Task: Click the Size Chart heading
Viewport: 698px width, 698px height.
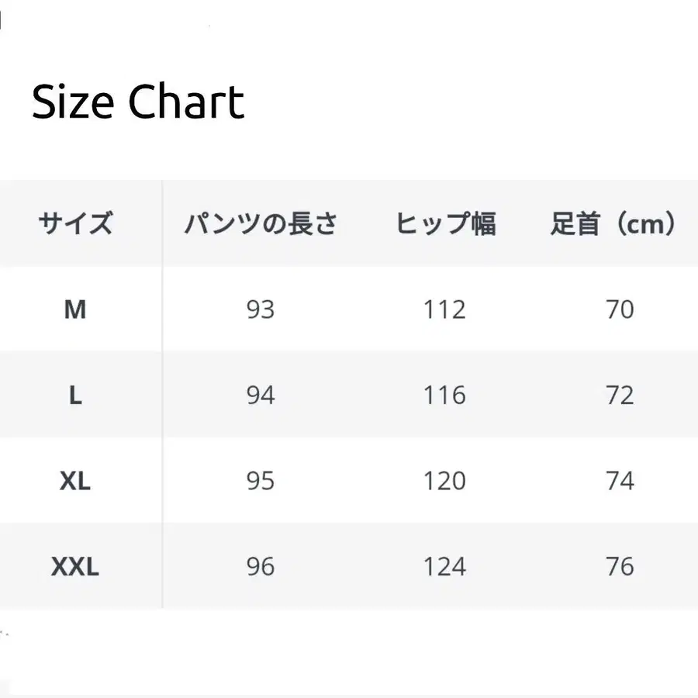Action: 138,102
